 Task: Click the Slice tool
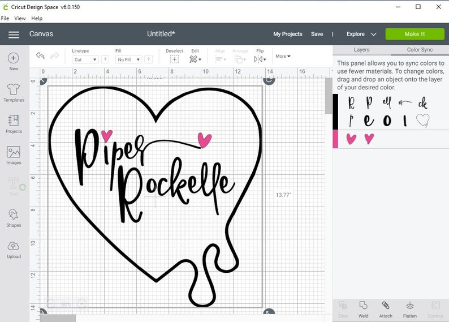[x=343, y=310]
